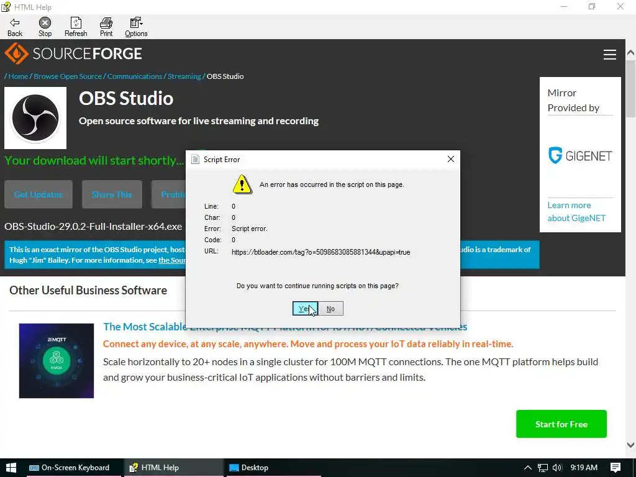The image size is (636, 477).
Task: Click the network tray icon
Action: tap(543, 468)
